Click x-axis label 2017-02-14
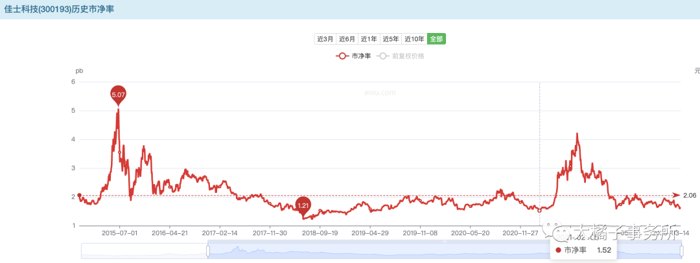Viewport: 700px width, 263px height. [220, 233]
